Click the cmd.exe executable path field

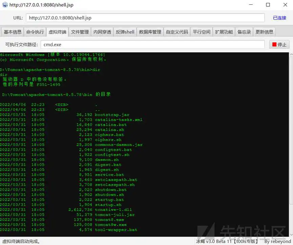[152, 45]
